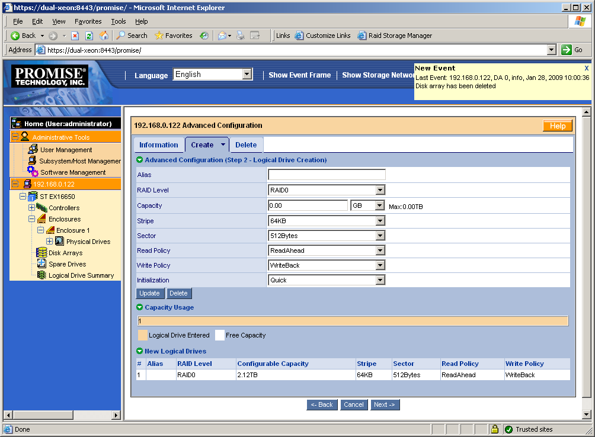Collapse the Administrative Tools section
Image resolution: width=595 pixels, height=437 pixels.
15,137
